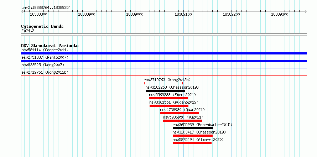The width and height of the screenshot is (317, 157).
Task: Click the nsv4738980 (Quan2021) label
Action: tap(182, 110)
